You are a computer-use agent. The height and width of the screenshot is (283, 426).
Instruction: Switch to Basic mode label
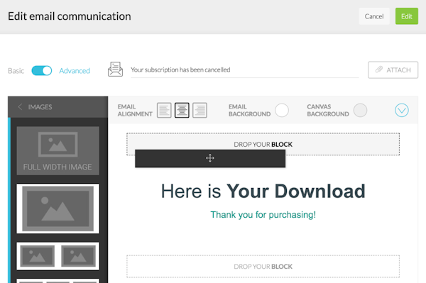(x=16, y=71)
